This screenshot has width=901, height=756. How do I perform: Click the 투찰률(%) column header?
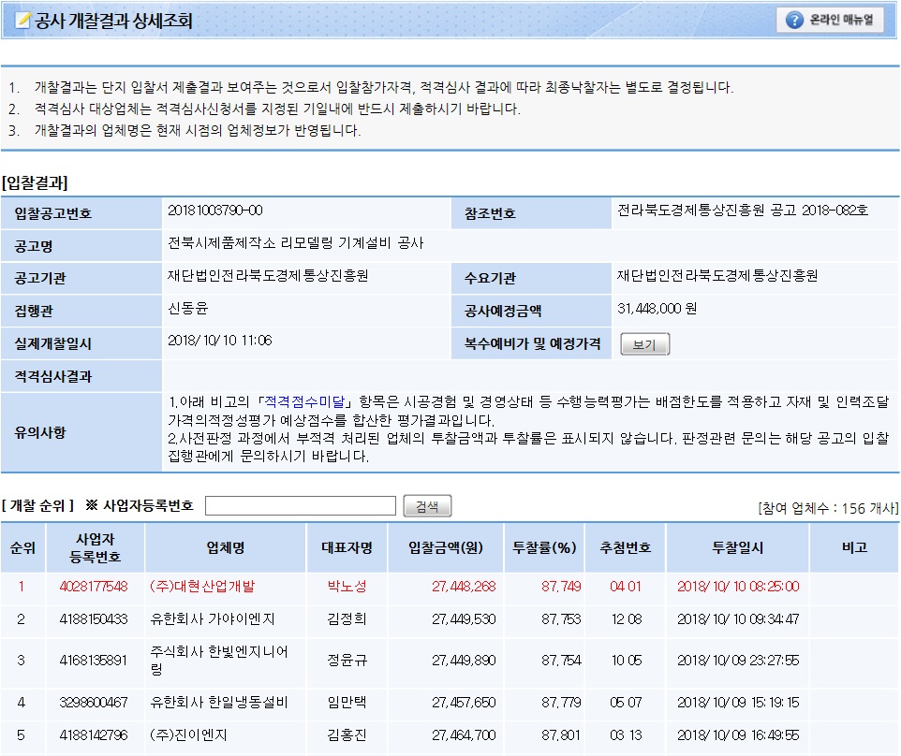pyautogui.click(x=543, y=547)
